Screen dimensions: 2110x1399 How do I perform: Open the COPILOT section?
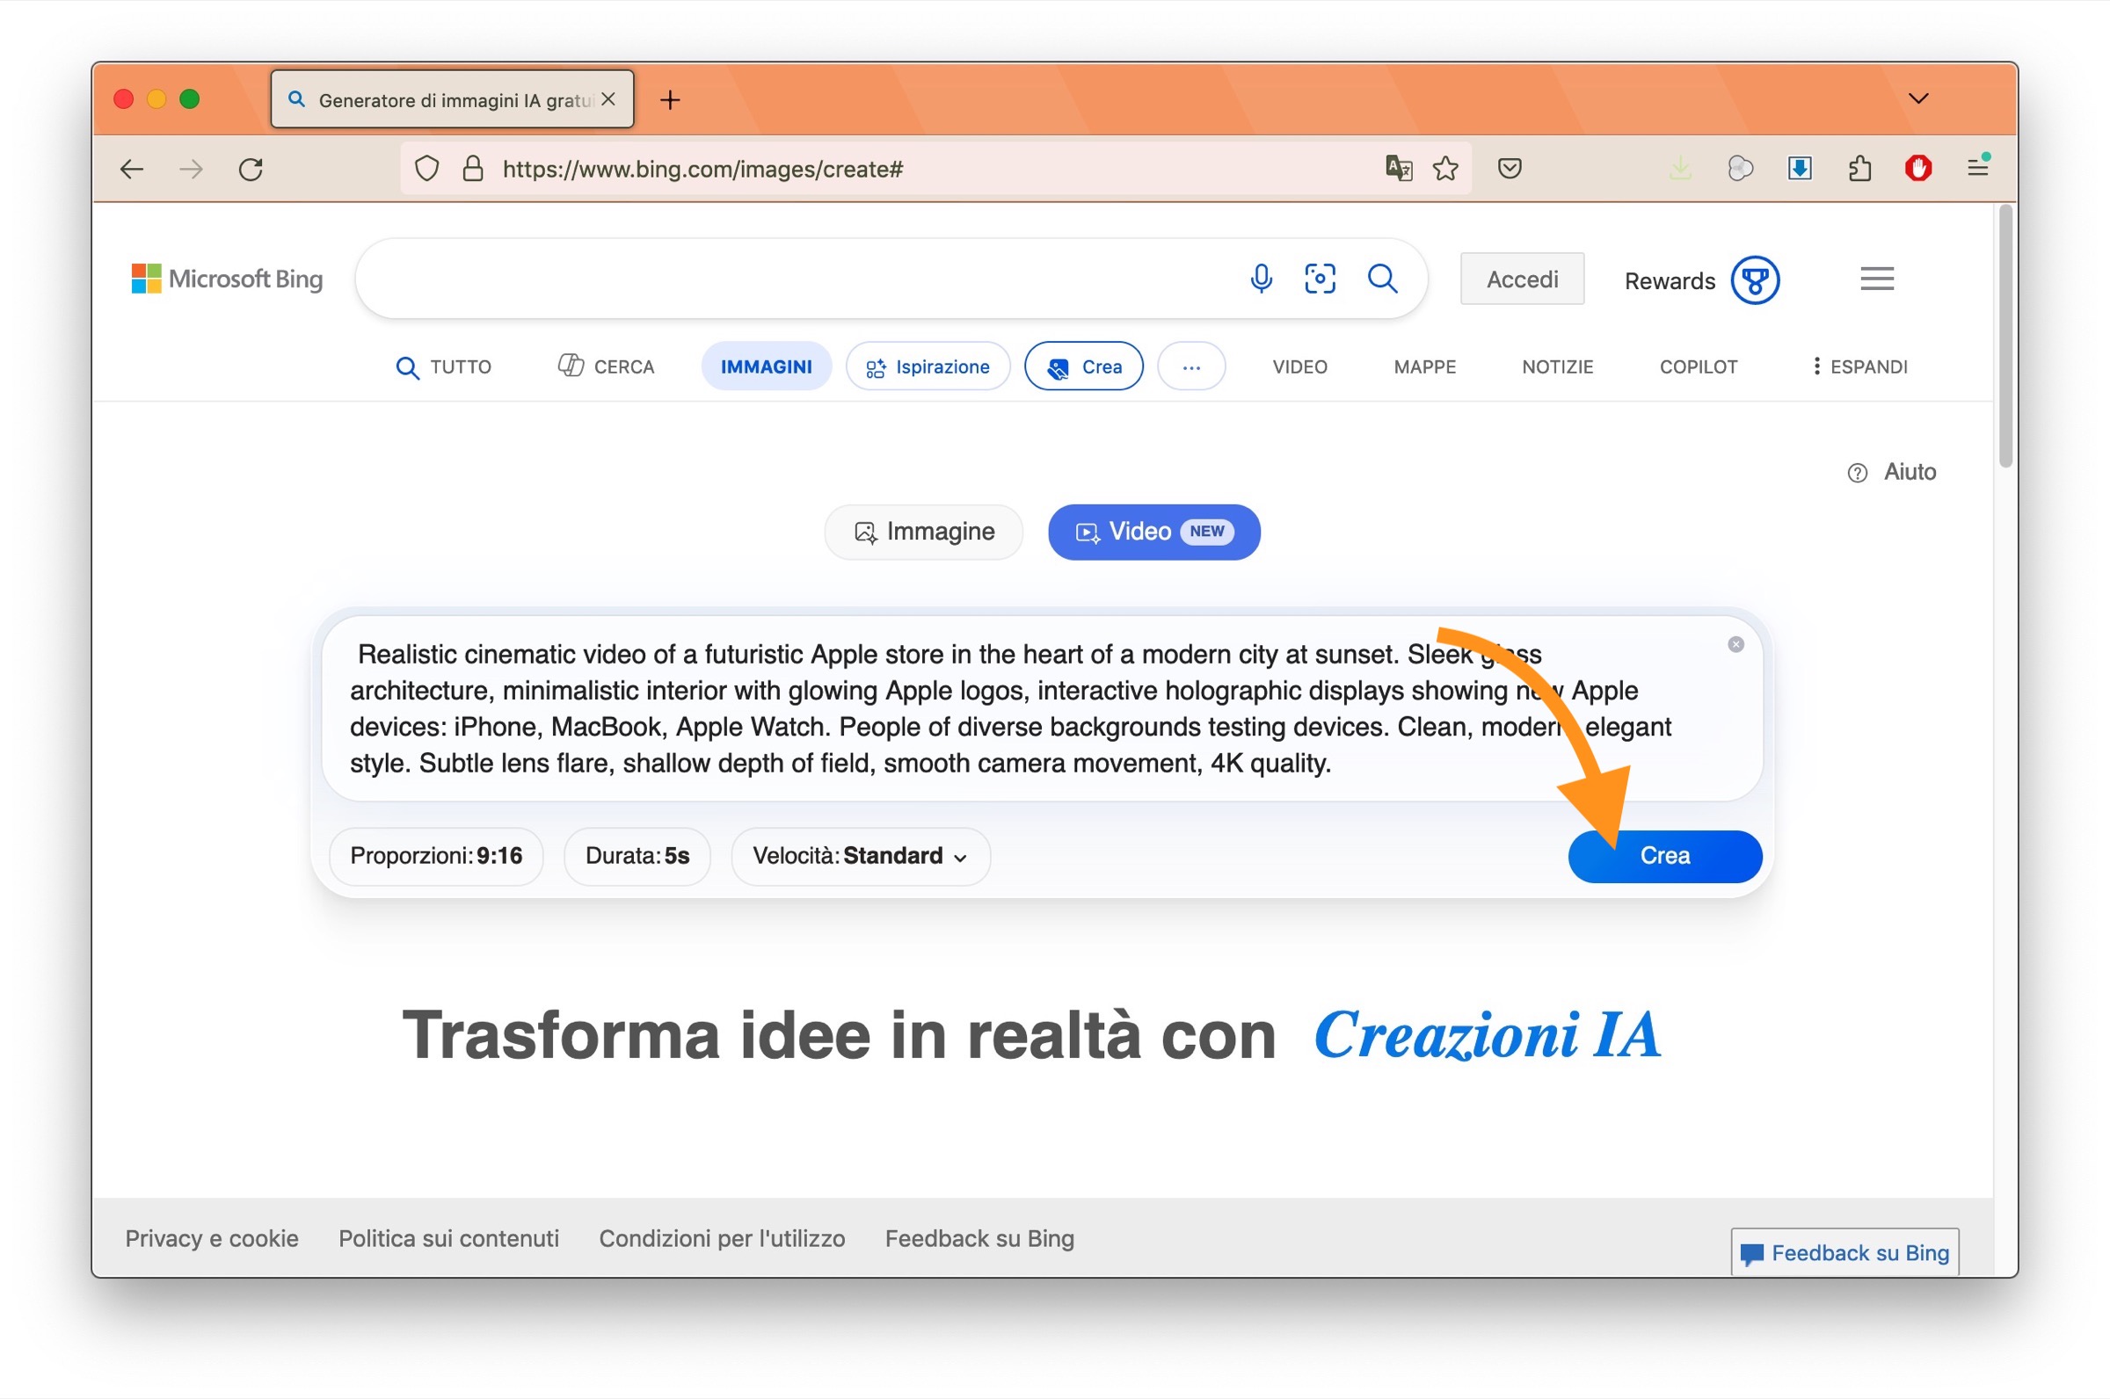click(x=1697, y=366)
